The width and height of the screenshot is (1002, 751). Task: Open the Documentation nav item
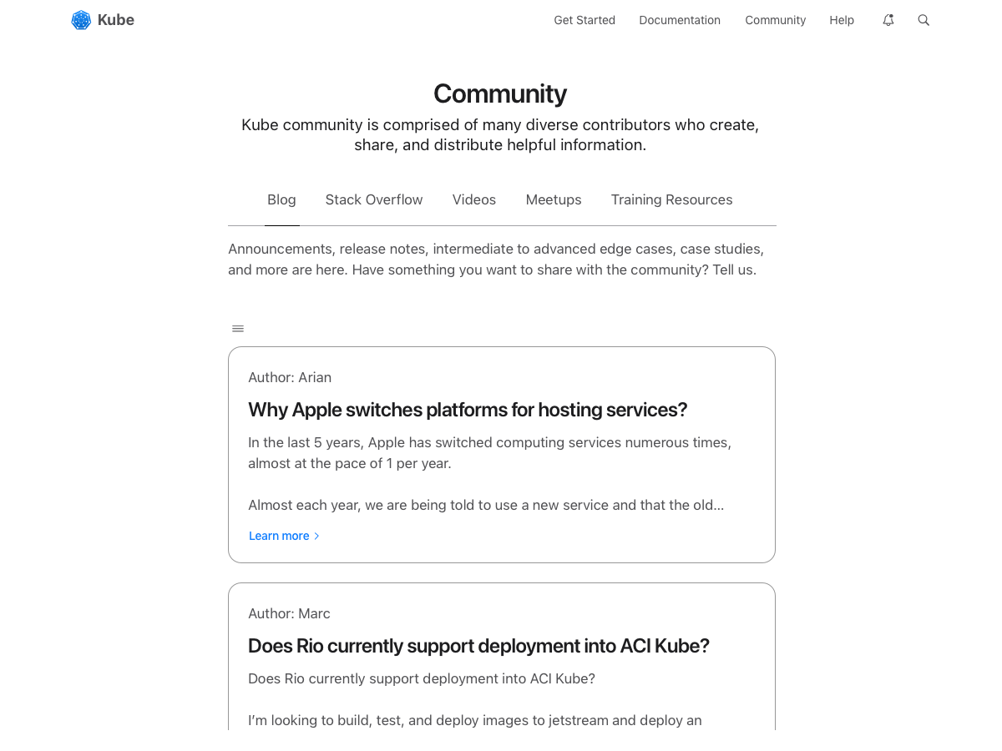[x=680, y=20]
